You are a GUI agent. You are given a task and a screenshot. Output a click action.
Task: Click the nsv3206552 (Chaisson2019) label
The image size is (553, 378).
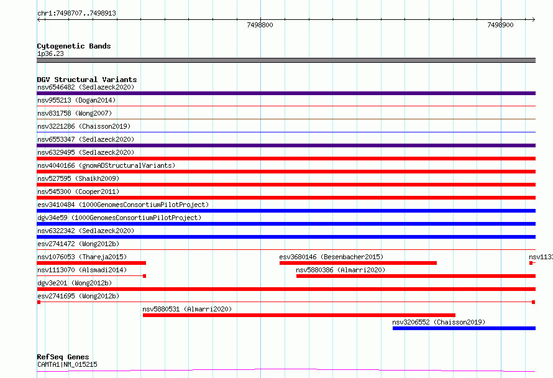439,322
